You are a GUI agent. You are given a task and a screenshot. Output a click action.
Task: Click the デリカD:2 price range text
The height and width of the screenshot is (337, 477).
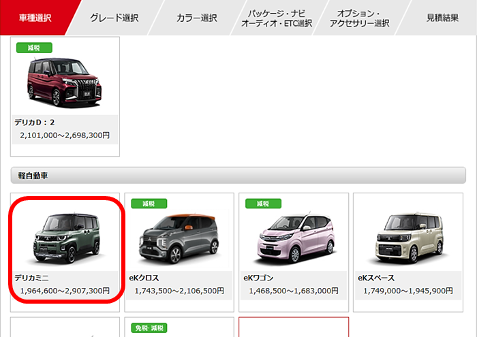click(65, 135)
